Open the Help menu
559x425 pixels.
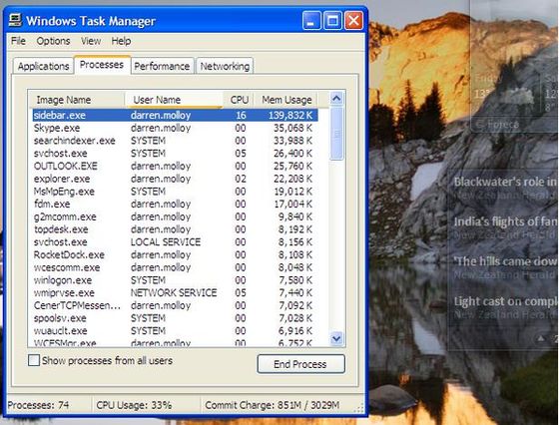tap(121, 41)
